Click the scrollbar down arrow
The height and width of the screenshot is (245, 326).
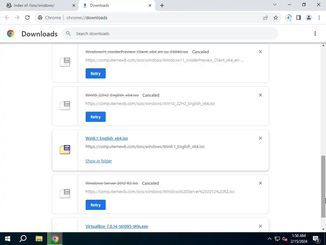(323, 229)
